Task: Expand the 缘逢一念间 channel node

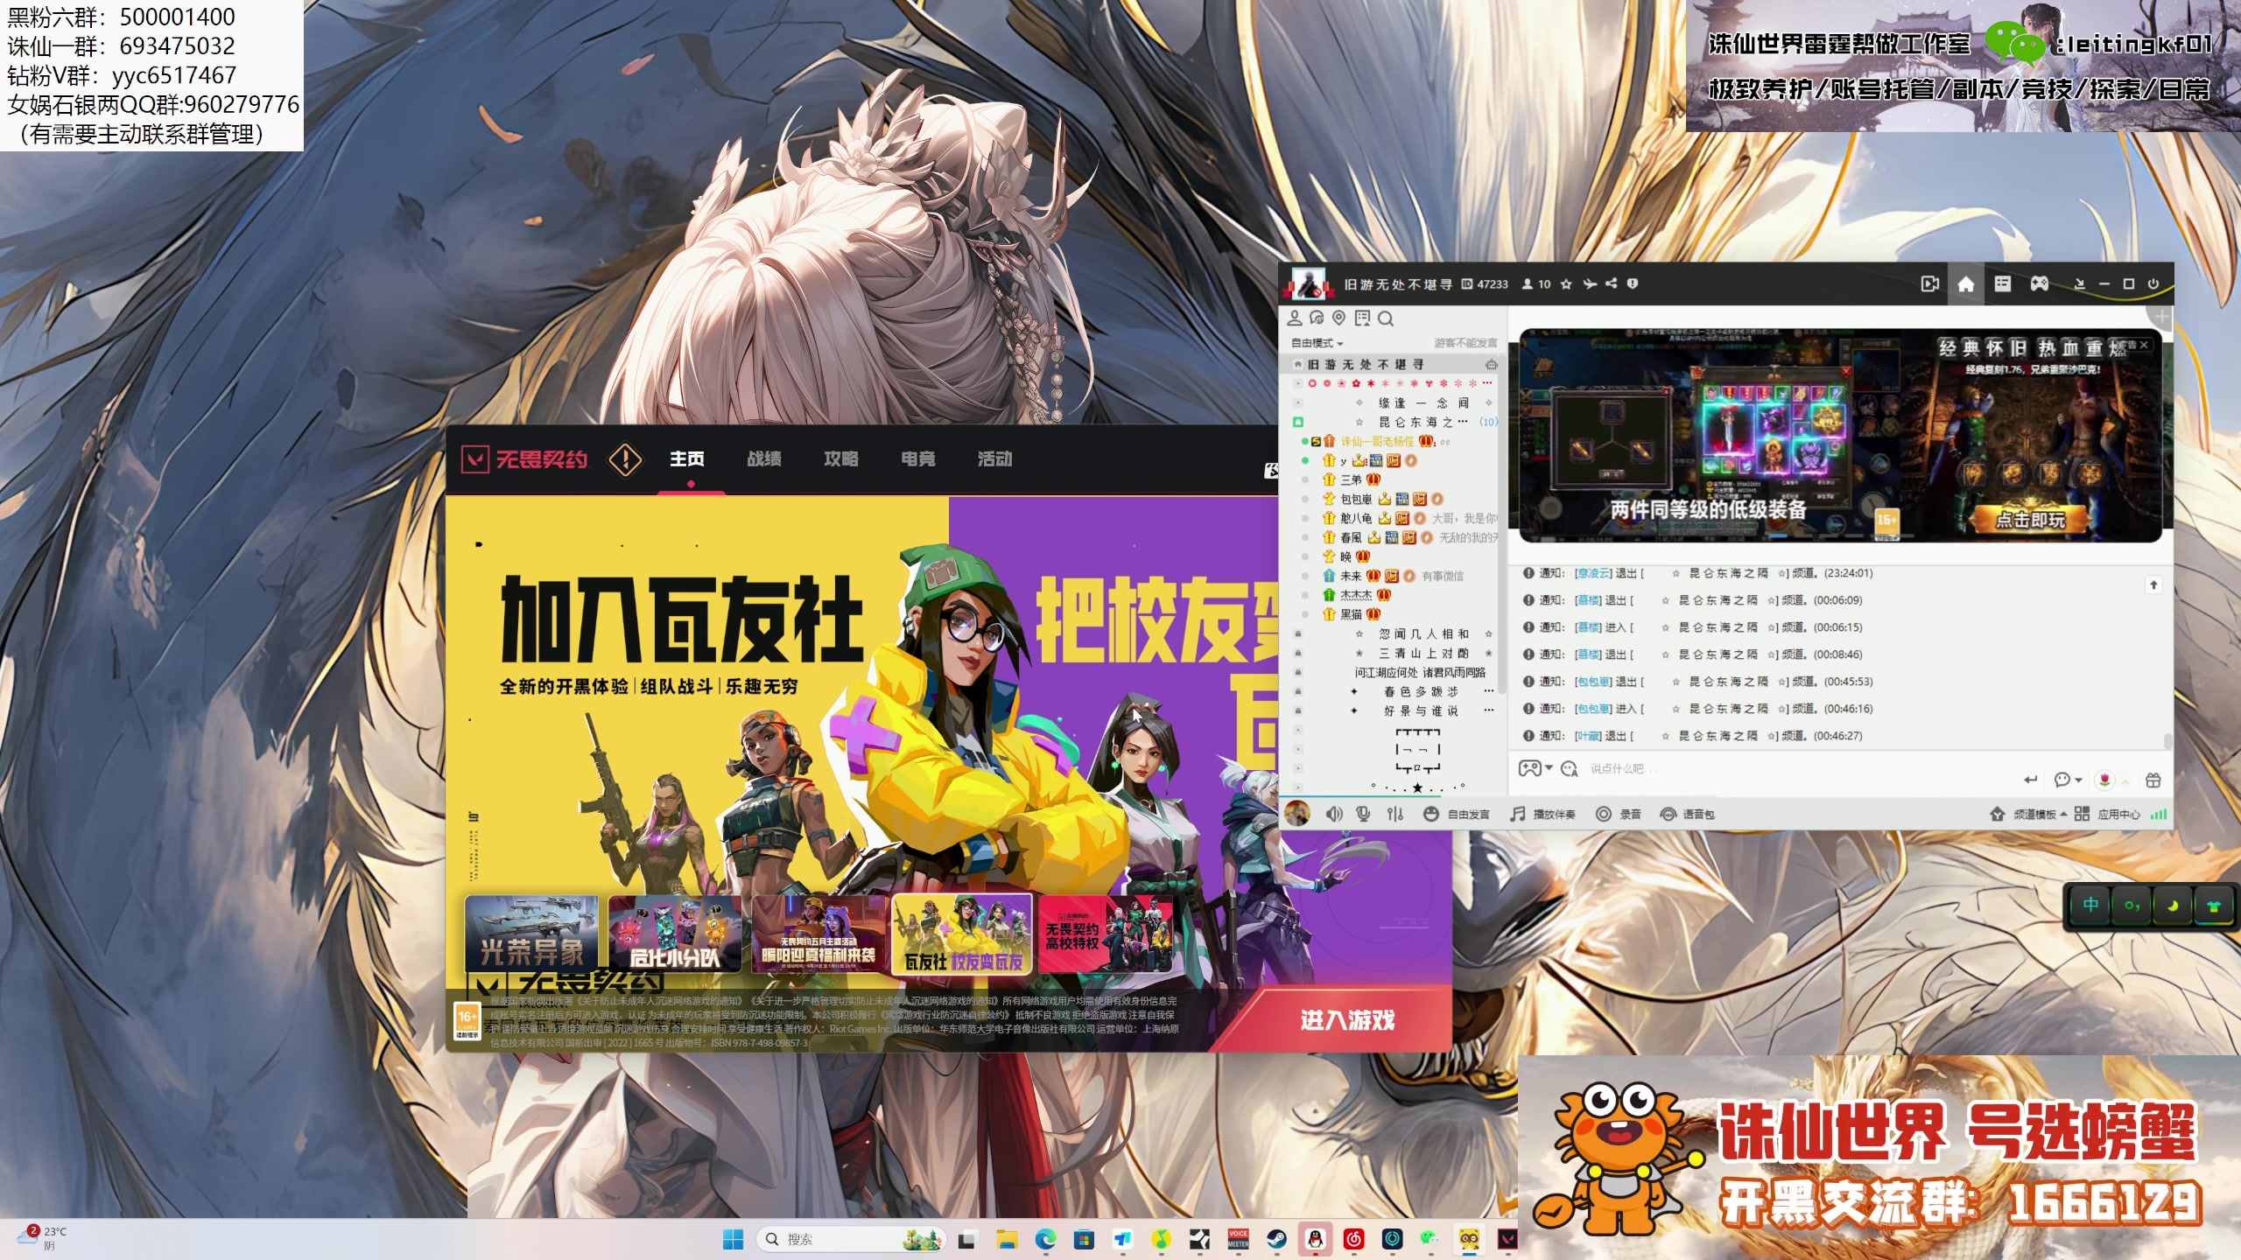Action: (1298, 402)
